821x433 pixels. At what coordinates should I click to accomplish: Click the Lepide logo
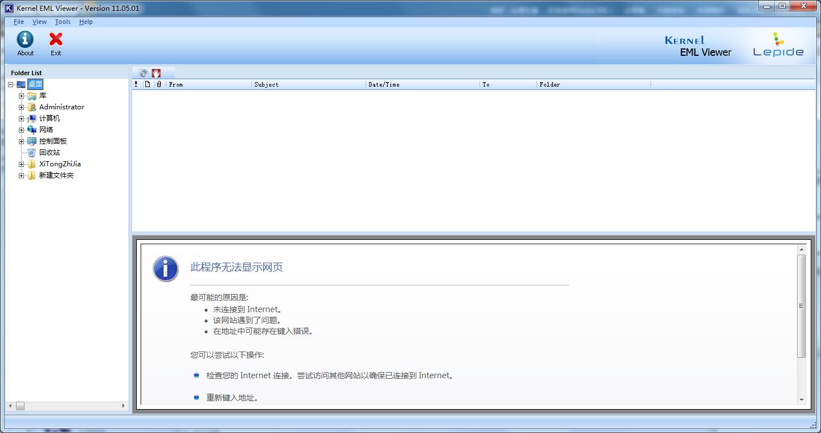(x=778, y=45)
